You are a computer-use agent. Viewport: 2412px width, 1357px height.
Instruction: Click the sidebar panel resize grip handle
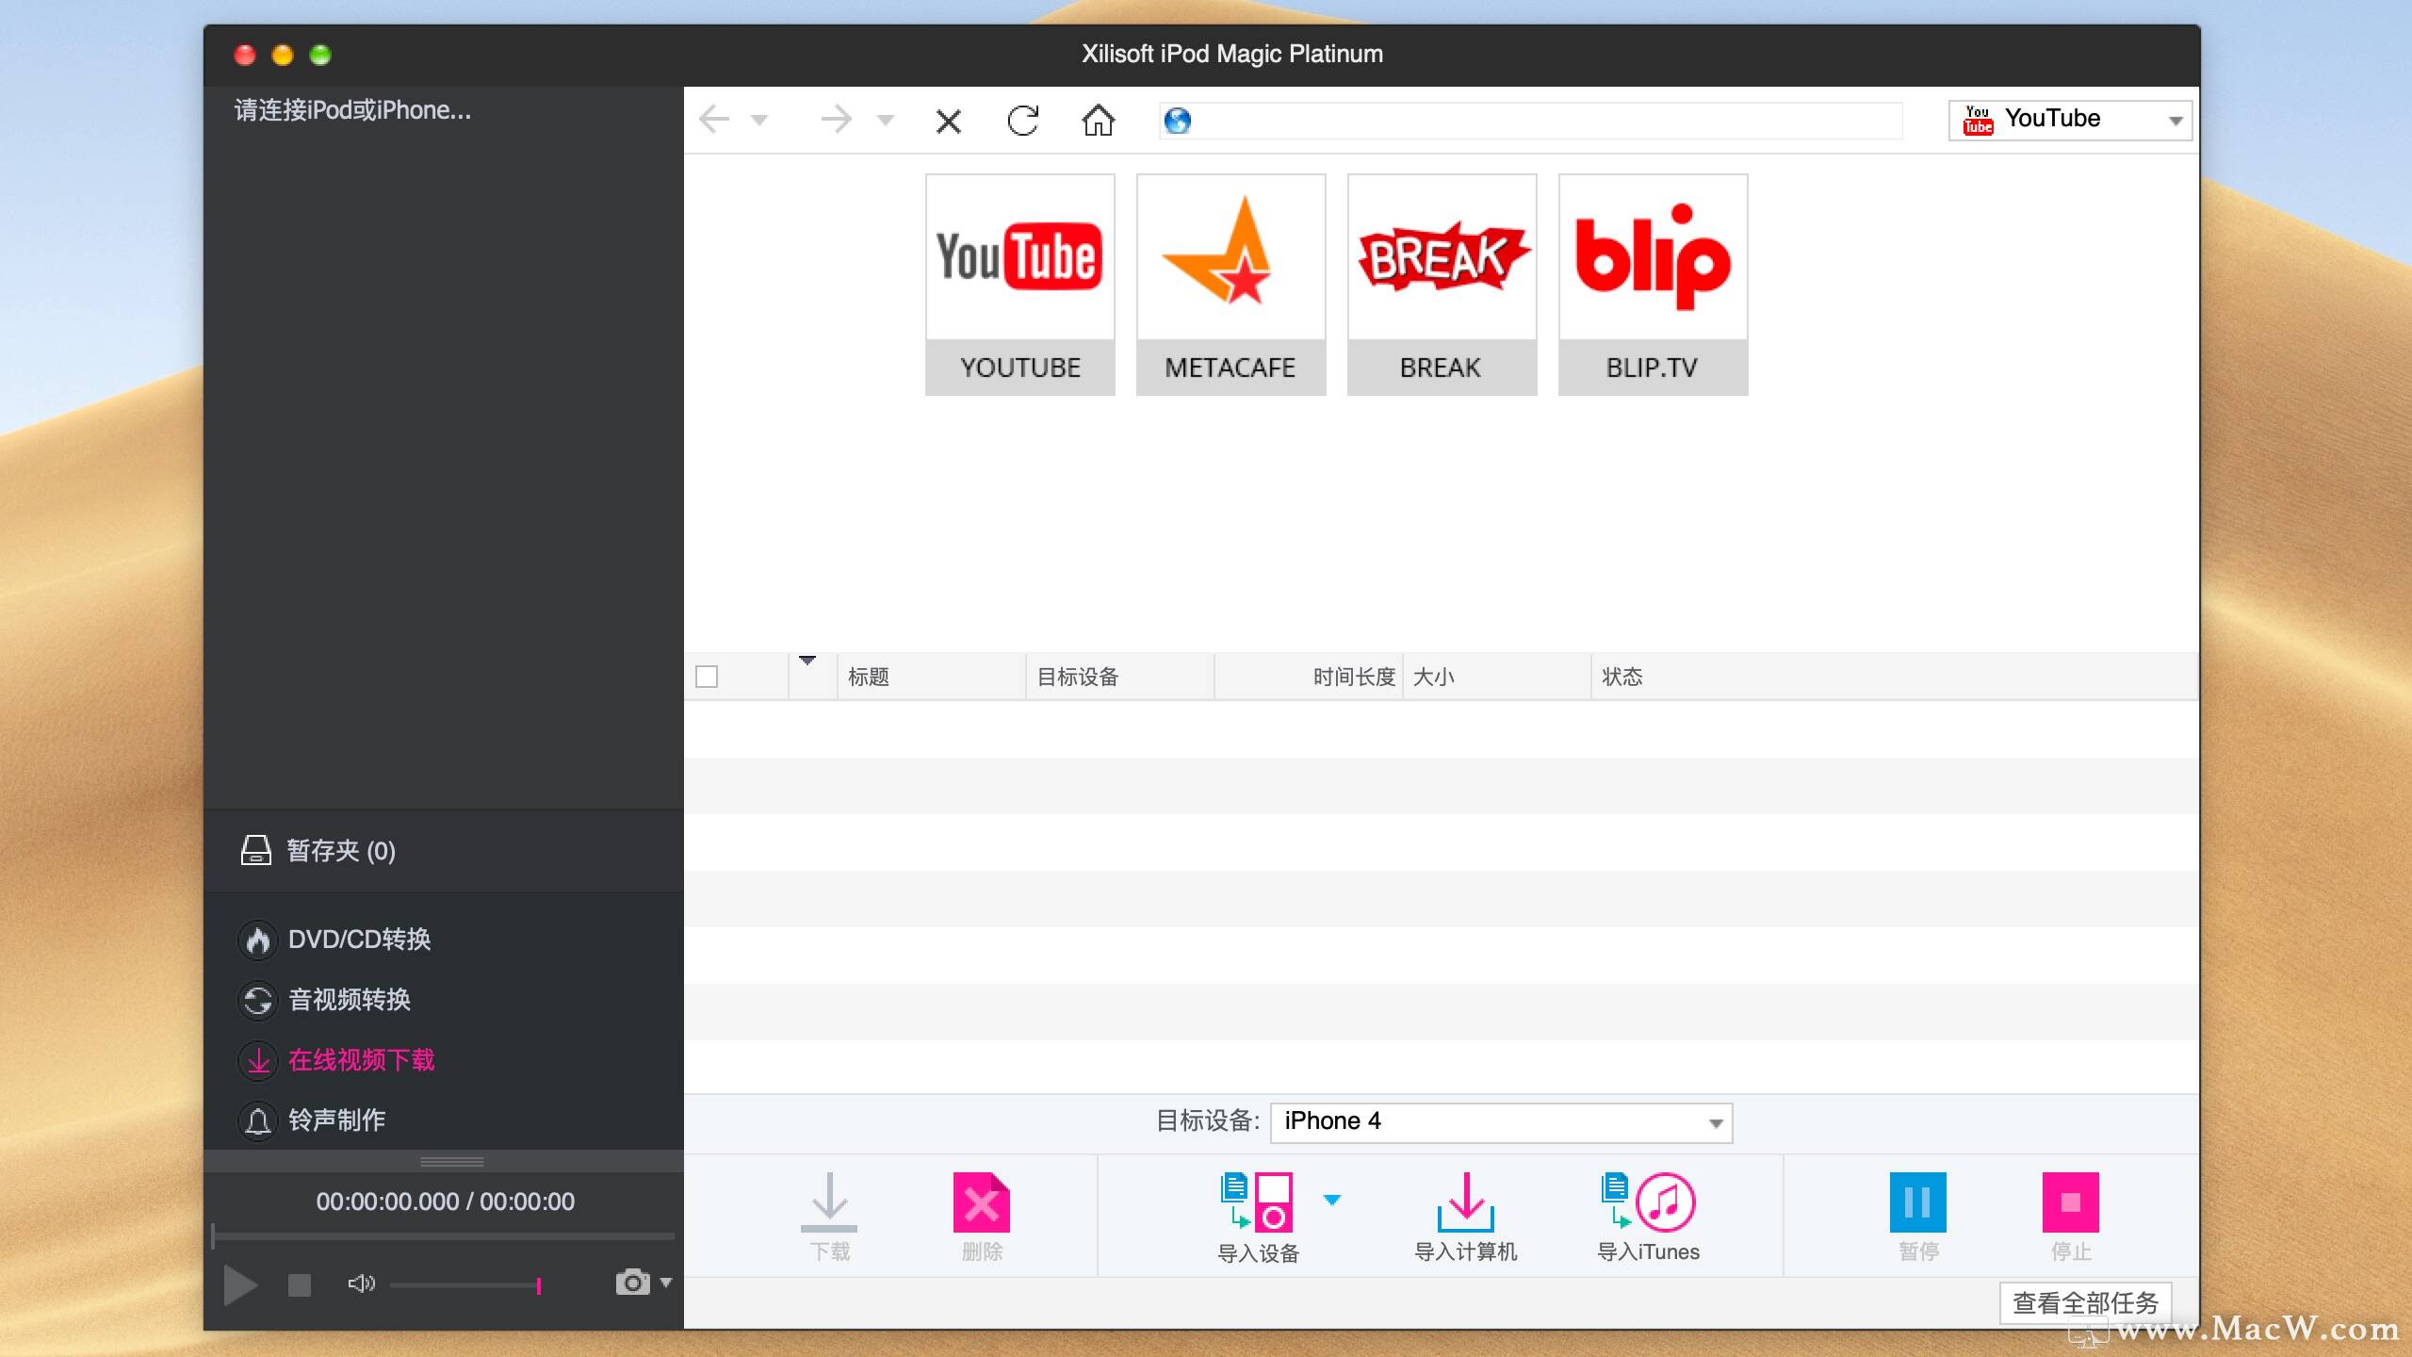pyautogui.click(x=452, y=1161)
